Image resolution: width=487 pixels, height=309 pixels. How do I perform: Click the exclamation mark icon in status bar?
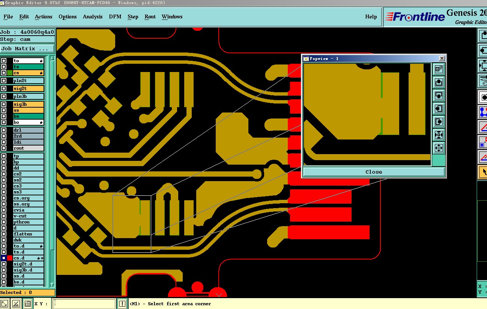[122, 304]
